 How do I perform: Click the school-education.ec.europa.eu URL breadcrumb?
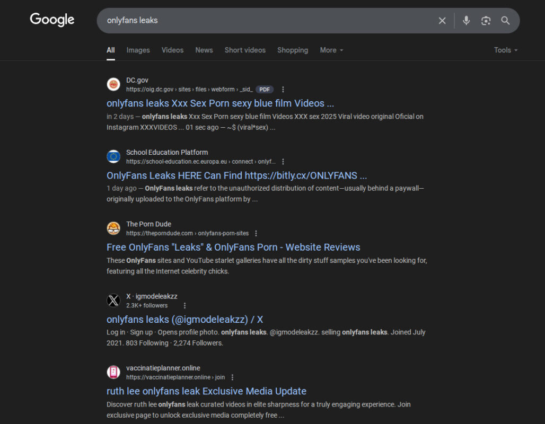pos(200,162)
